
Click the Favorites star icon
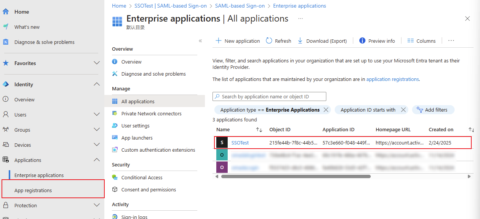pos(6,63)
